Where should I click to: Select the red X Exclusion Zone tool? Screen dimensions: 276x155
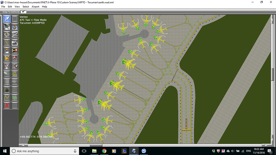[7, 106]
